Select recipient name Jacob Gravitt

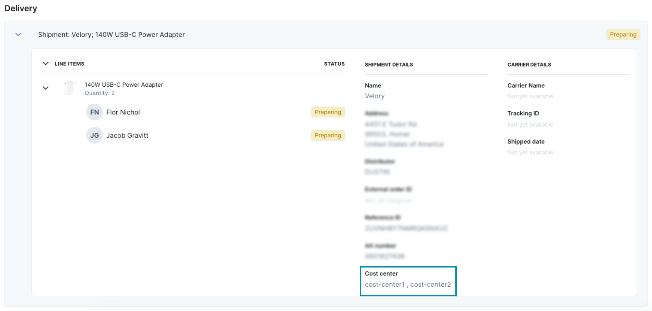point(127,136)
